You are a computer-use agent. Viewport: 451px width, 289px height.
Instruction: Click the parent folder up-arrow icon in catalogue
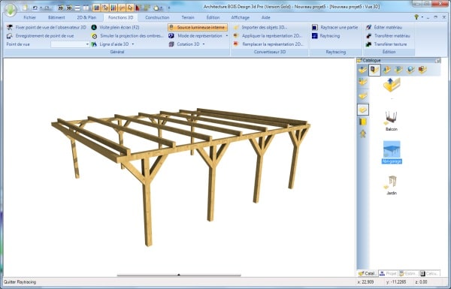pyautogui.click(x=392, y=85)
